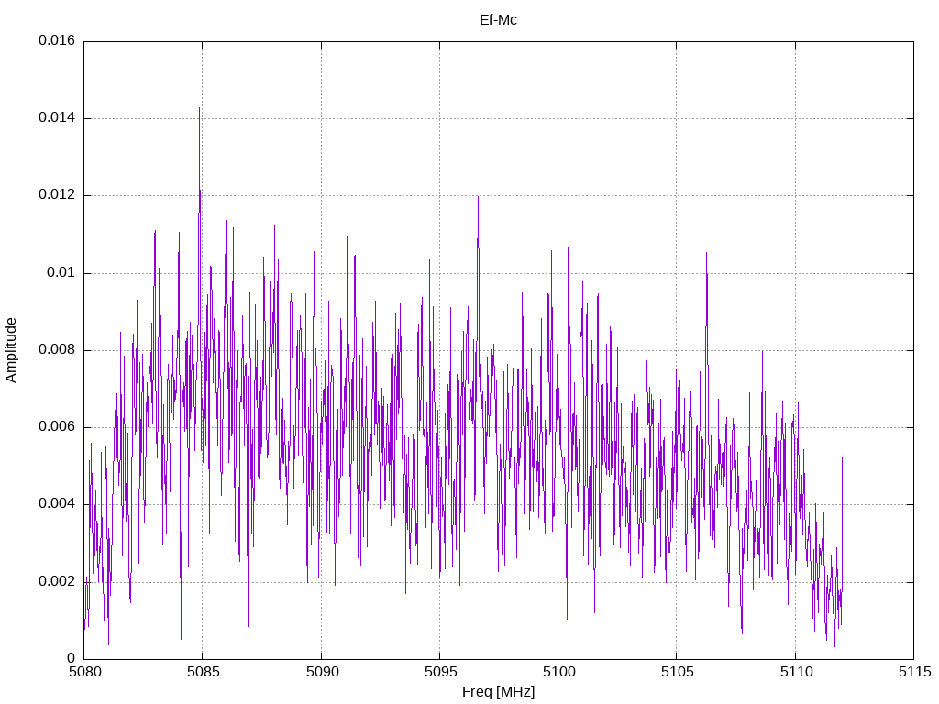The height and width of the screenshot is (704, 939).
Task: Click the y-axis tick label 0.008
Action: 57,350
